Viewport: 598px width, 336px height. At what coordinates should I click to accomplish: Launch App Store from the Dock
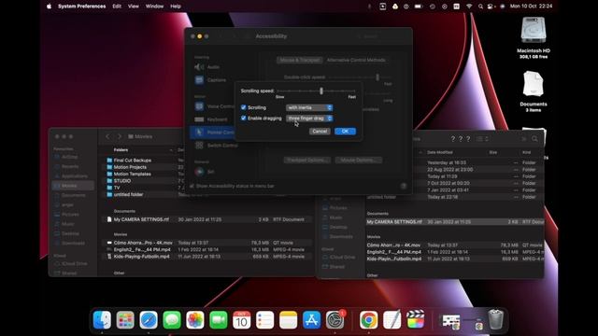311,319
